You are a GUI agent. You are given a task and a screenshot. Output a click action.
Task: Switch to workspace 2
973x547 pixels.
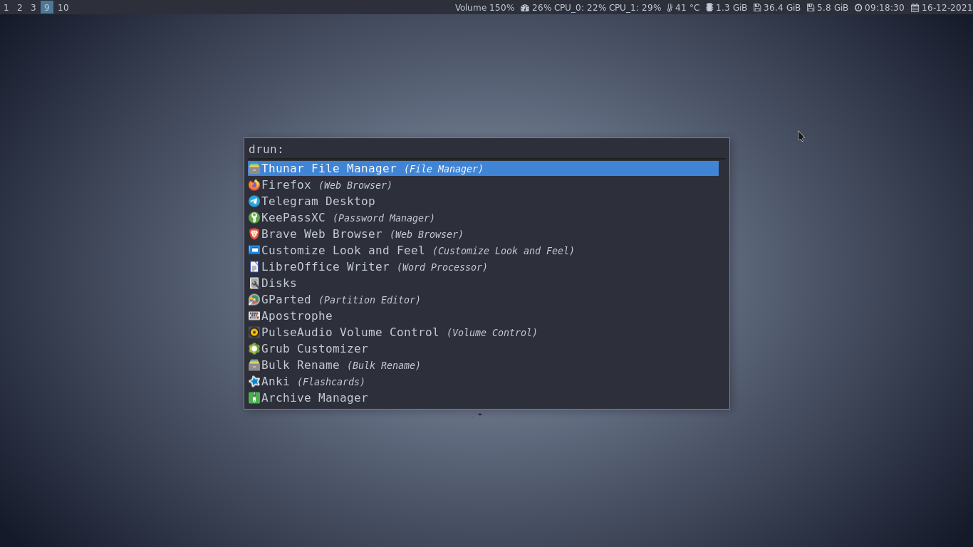pos(20,7)
